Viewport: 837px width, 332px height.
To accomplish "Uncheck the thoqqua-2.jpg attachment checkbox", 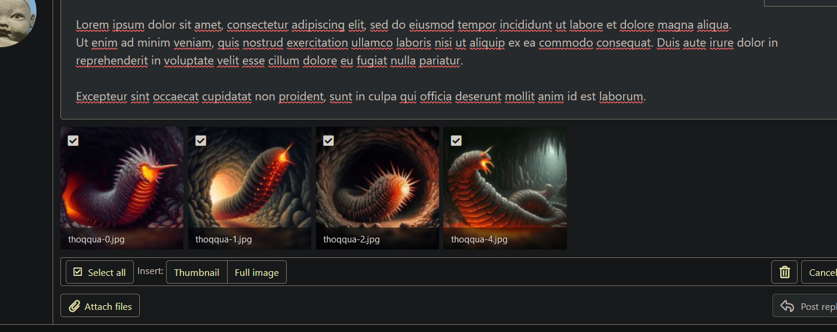I will coord(329,140).
